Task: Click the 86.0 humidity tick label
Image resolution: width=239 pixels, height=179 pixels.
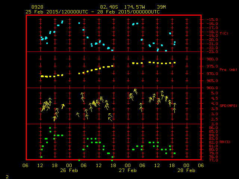Action: click(213, 128)
